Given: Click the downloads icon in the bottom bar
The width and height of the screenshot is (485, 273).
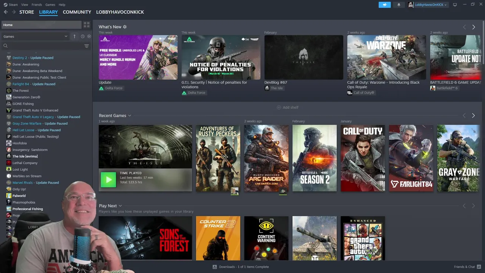Looking at the screenshot, I should point(214,267).
